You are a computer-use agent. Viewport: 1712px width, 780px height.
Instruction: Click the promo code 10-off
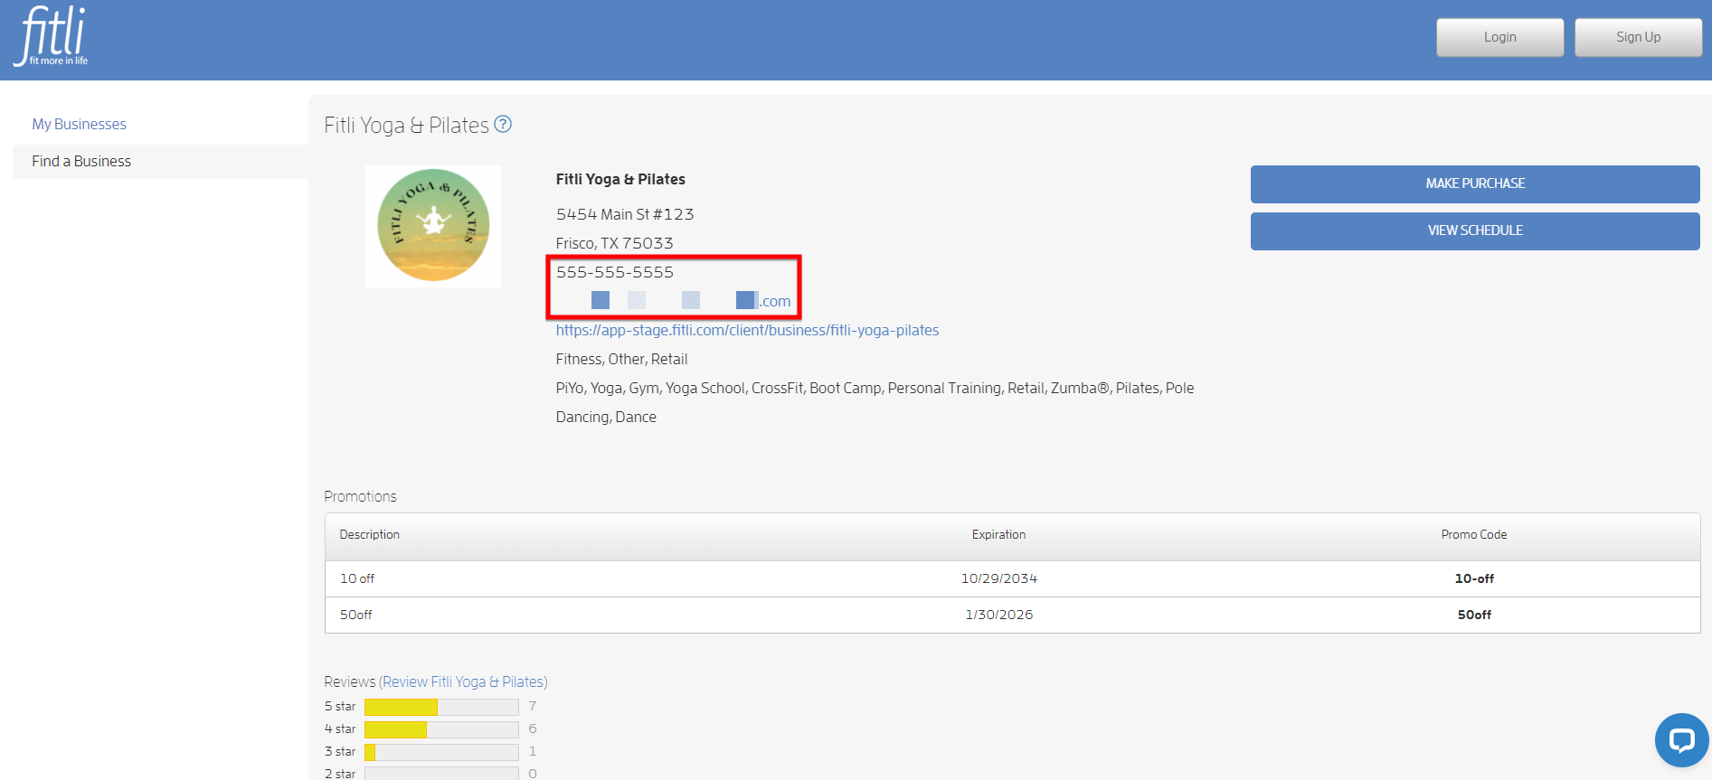pos(1474,578)
